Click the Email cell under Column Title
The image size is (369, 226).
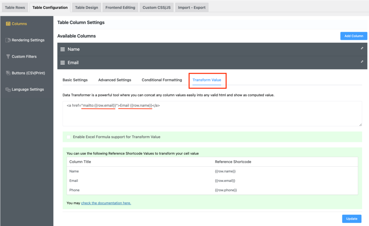74,181
